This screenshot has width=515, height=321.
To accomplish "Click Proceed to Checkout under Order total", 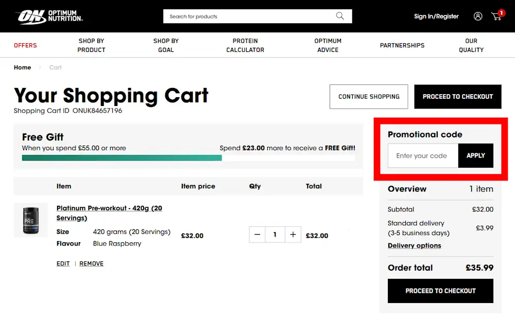I will (440, 291).
